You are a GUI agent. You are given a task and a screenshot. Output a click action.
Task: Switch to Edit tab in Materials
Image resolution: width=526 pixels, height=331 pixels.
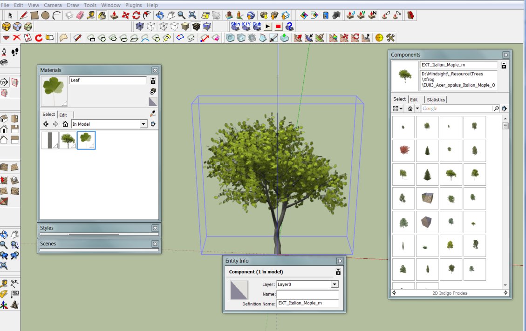(x=63, y=115)
